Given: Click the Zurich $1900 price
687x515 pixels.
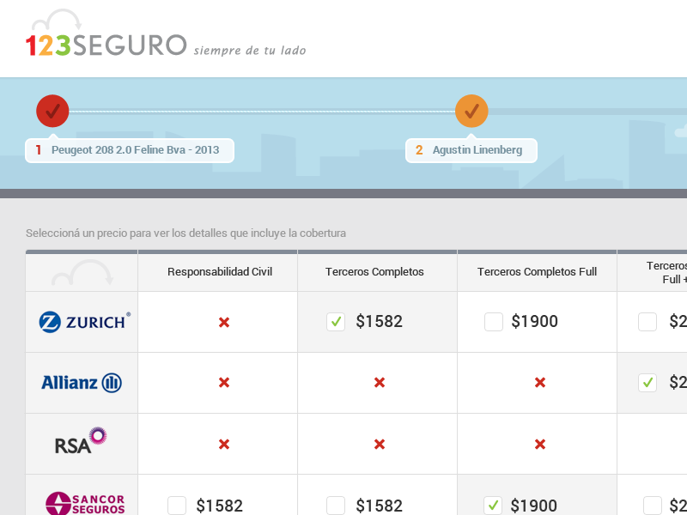Looking at the screenshot, I should point(534,322).
